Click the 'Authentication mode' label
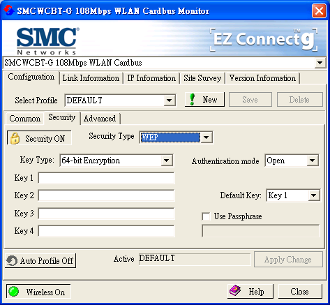 pos(225,161)
